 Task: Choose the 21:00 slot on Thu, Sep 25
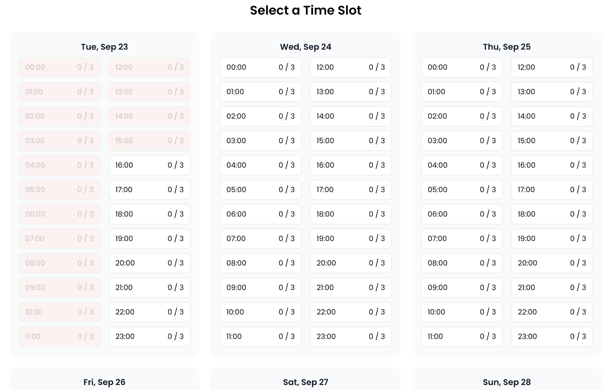[552, 287]
